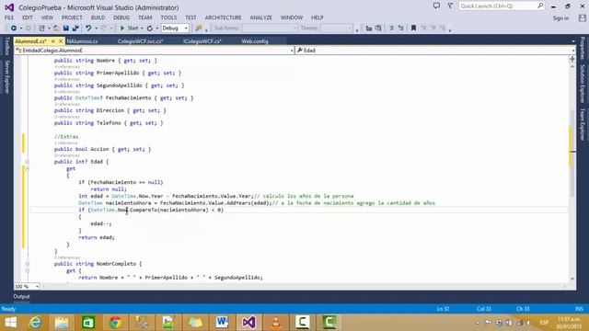Viewport: 589px width, 331px height.
Task: Open the ARCHITECTURE menu
Action: click(x=223, y=17)
